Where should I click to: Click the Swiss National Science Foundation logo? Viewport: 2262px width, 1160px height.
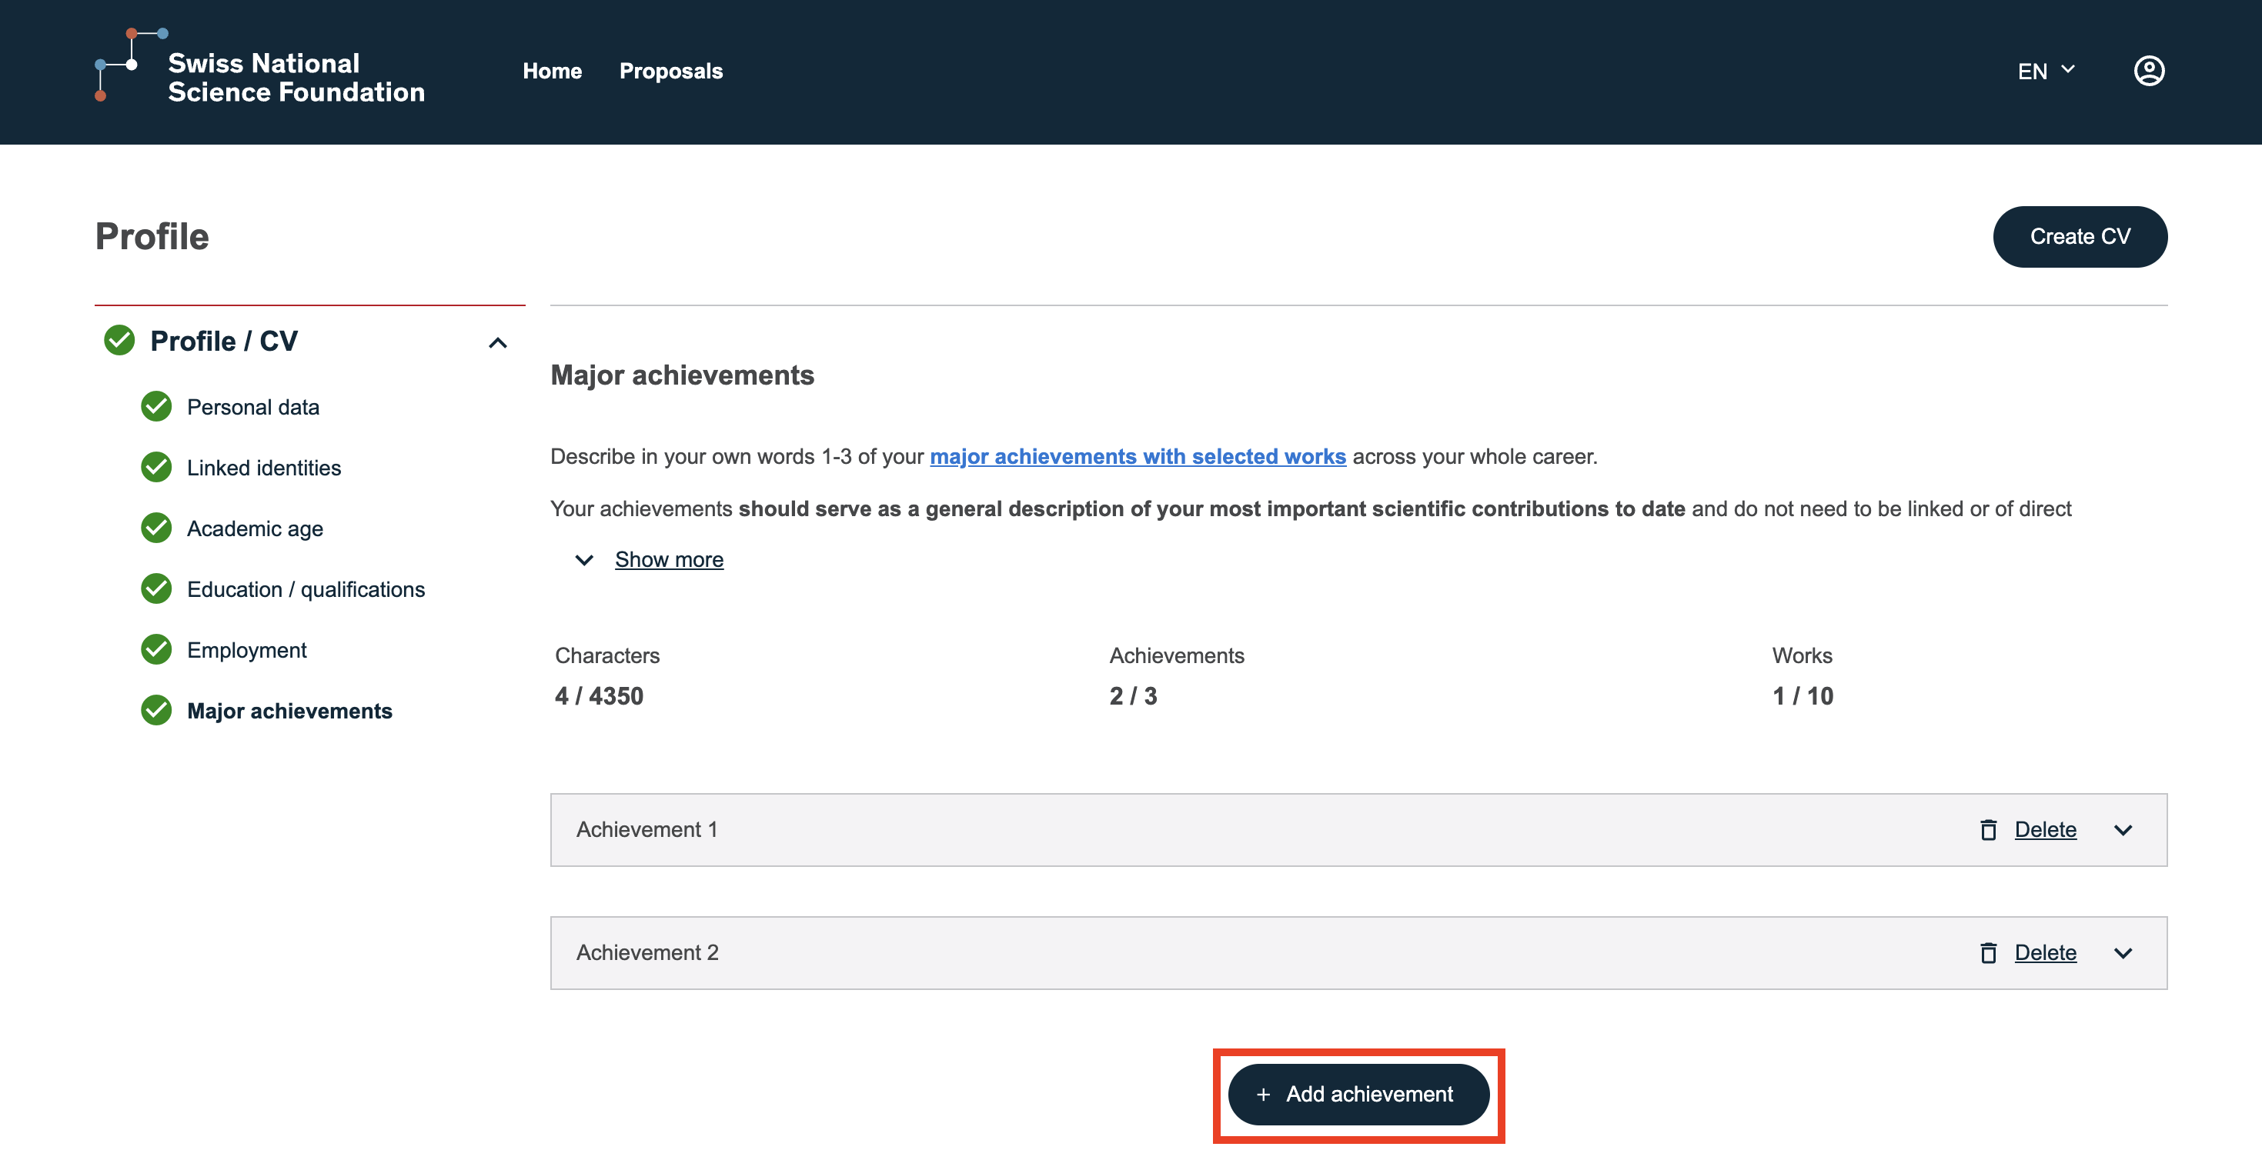click(260, 70)
